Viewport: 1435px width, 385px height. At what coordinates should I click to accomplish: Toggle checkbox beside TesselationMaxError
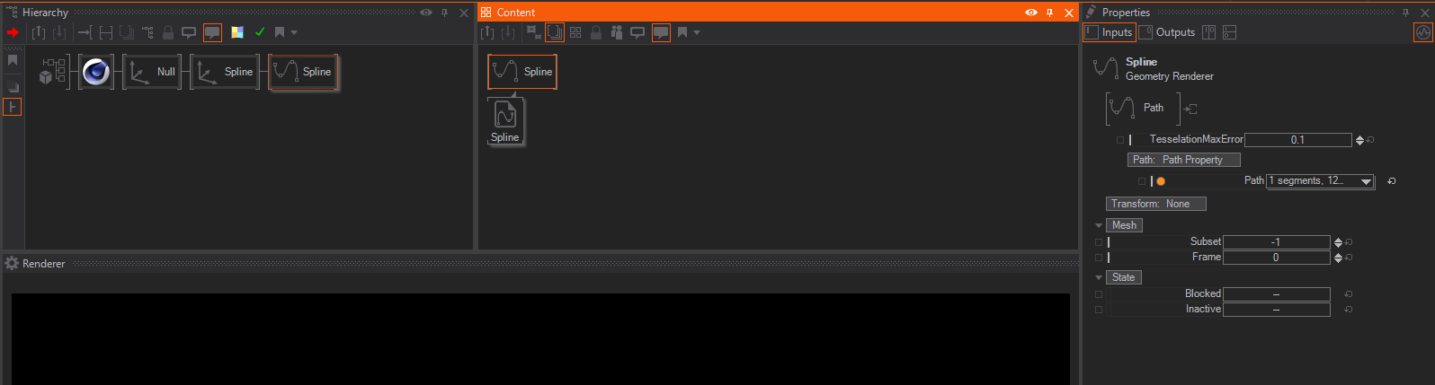[x=1120, y=140]
